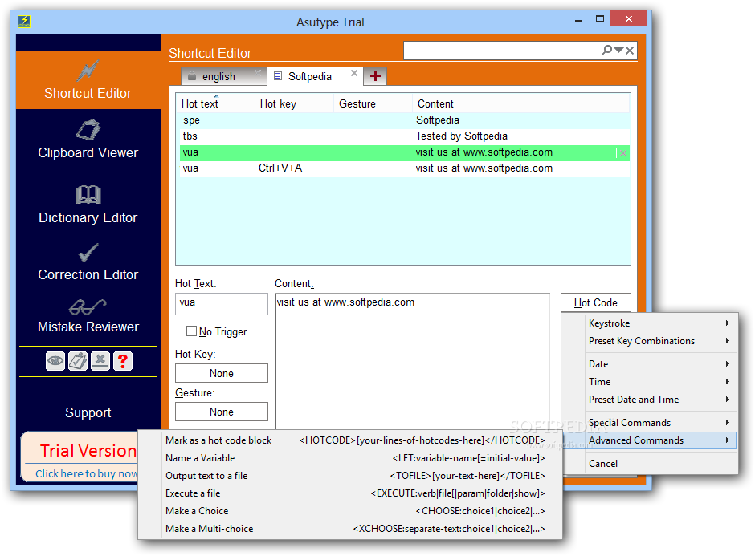Expand the Time submenu
Screen dimensions: 755x556
pos(659,382)
